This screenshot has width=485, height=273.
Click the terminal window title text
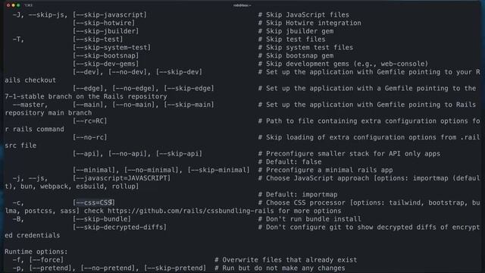coord(242,5)
